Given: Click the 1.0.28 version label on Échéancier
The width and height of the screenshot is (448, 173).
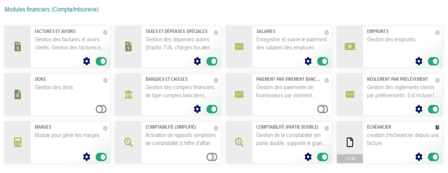Looking at the screenshot, I should point(350,159).
